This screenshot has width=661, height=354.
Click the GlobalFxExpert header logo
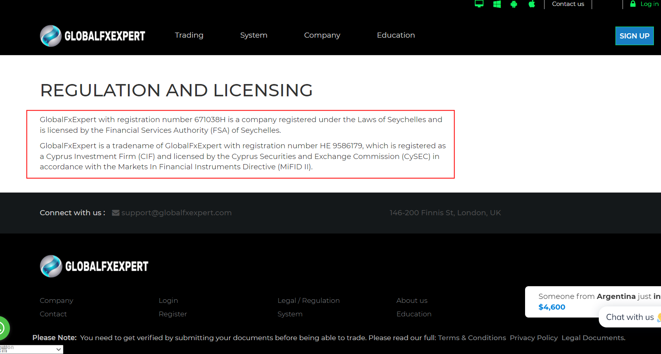point(93,36)
